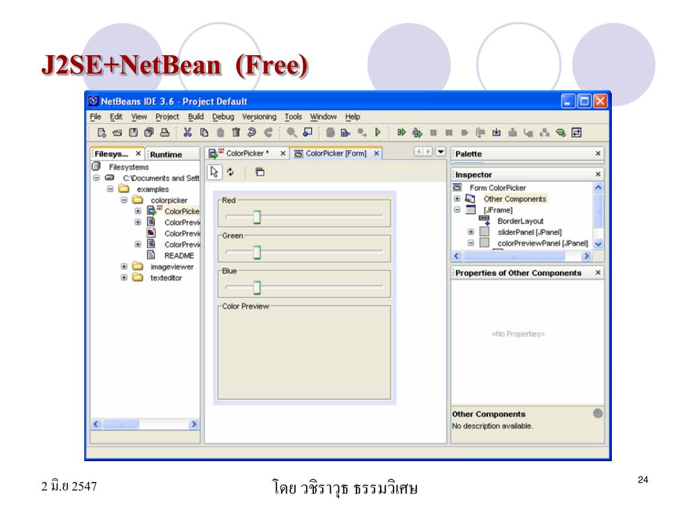Click the Copy toolbar icon
This screenshot has width=690, height=517.
click(x=204, y=133)
